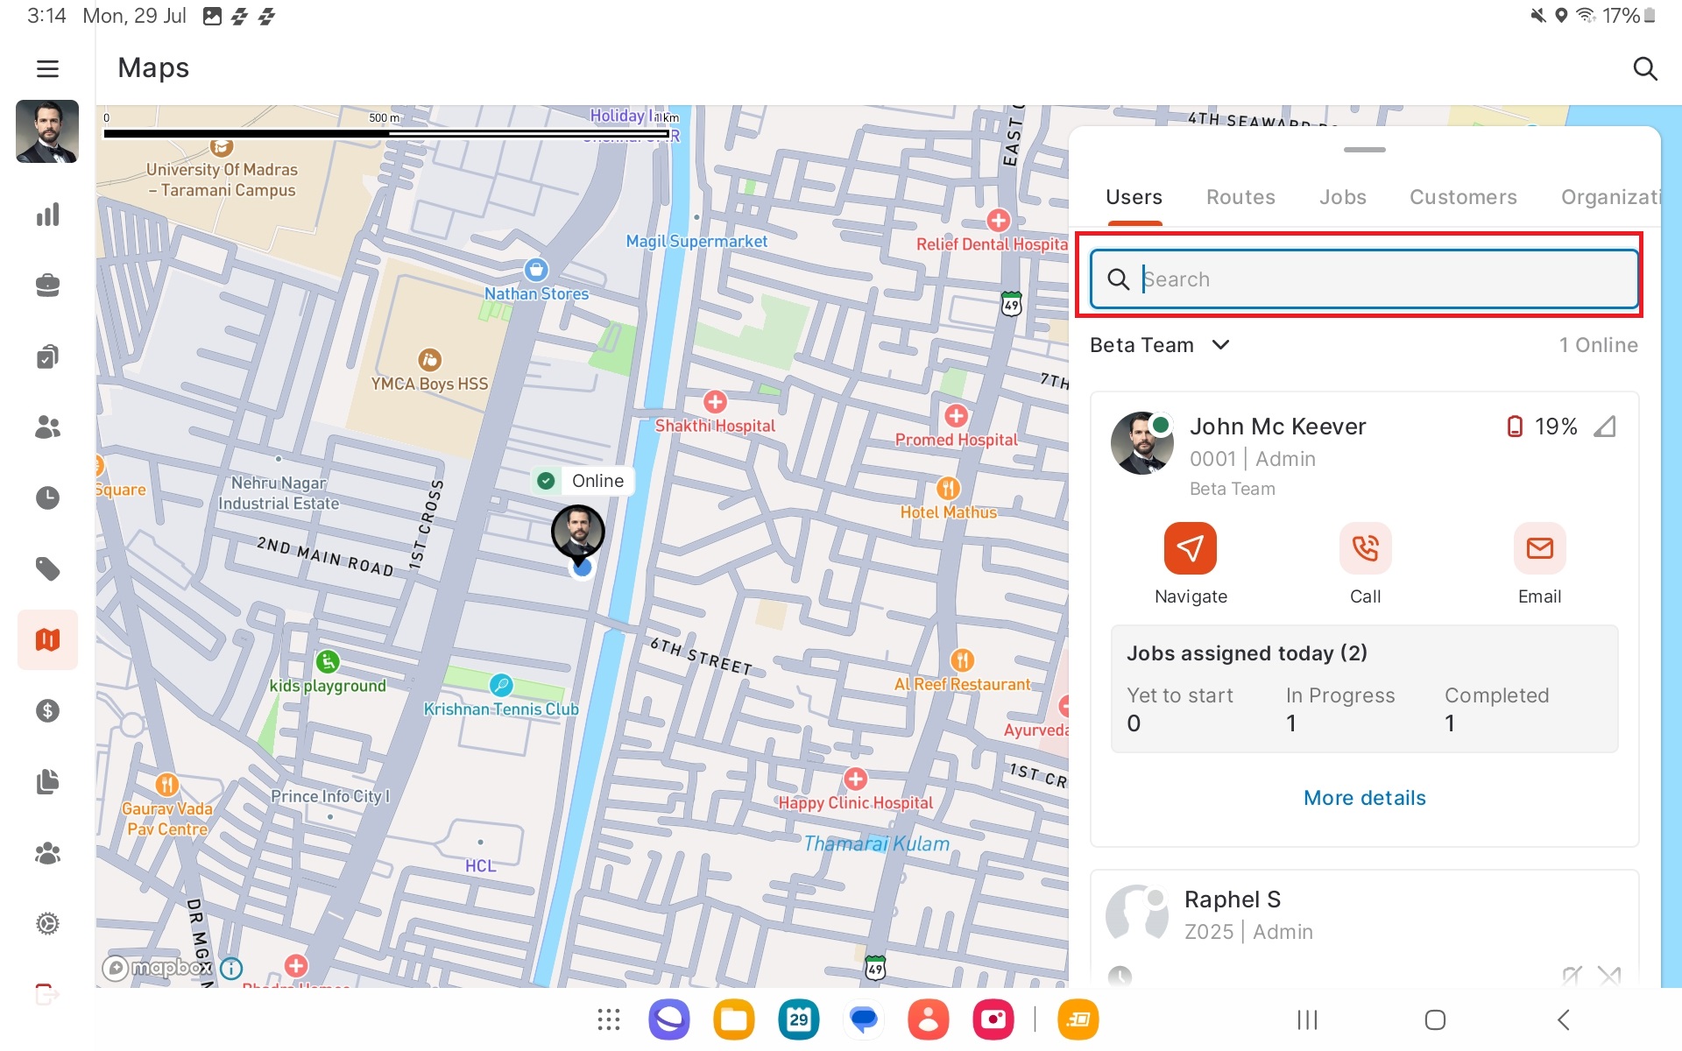
Task: Open the hamburger menu
Action: pos(47,68)
